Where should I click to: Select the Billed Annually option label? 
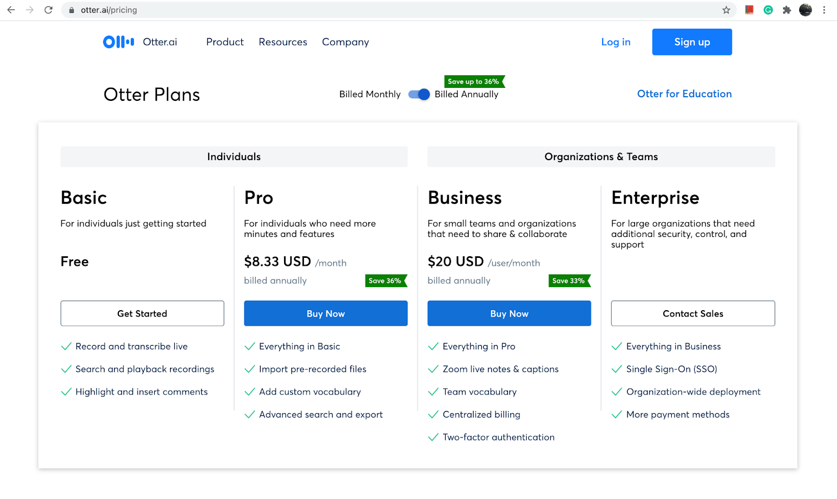point(467,94)
